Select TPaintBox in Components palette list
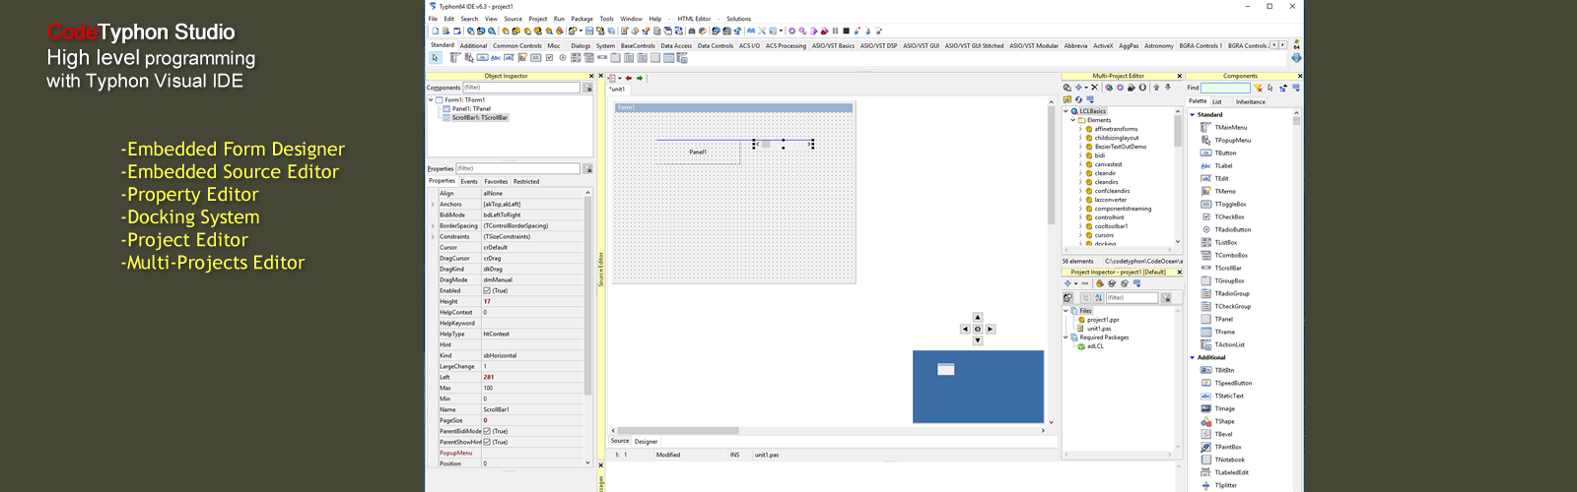This screenshot has height=492, width=1577. (x=1228, y=448)
